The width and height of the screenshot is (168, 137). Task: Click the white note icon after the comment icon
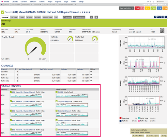(96, 17)
